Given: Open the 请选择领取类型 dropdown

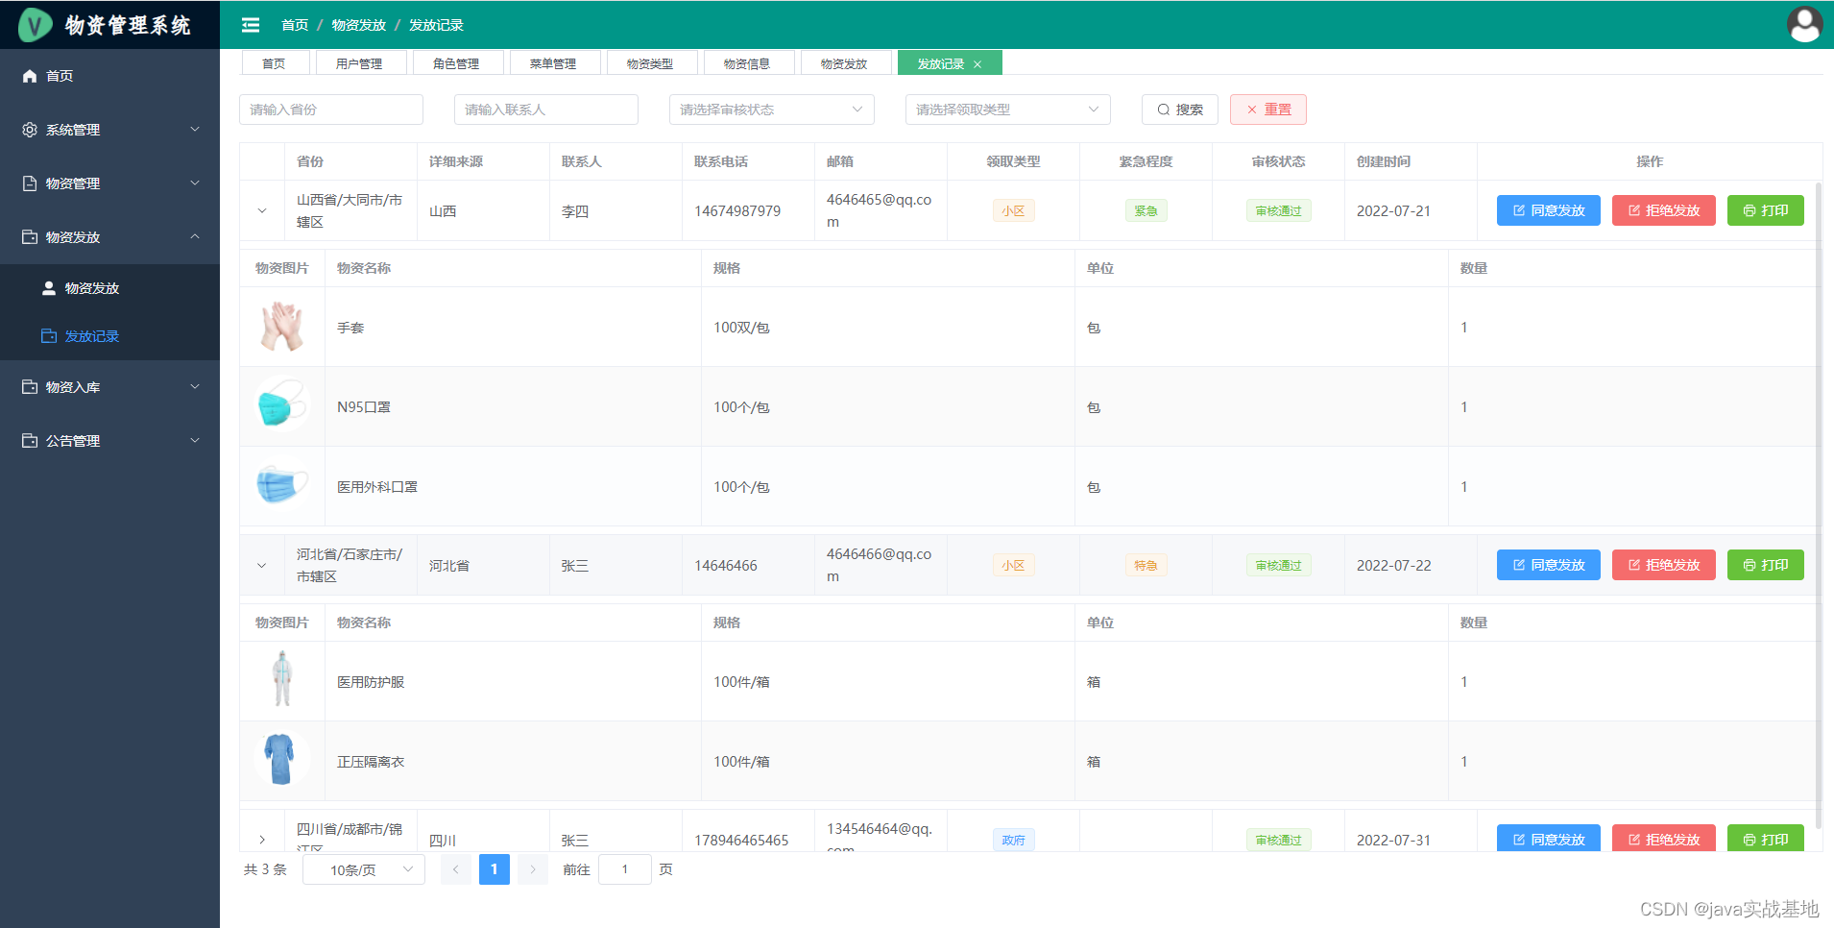Looking at the screenshot, I should coord(1008,110).
